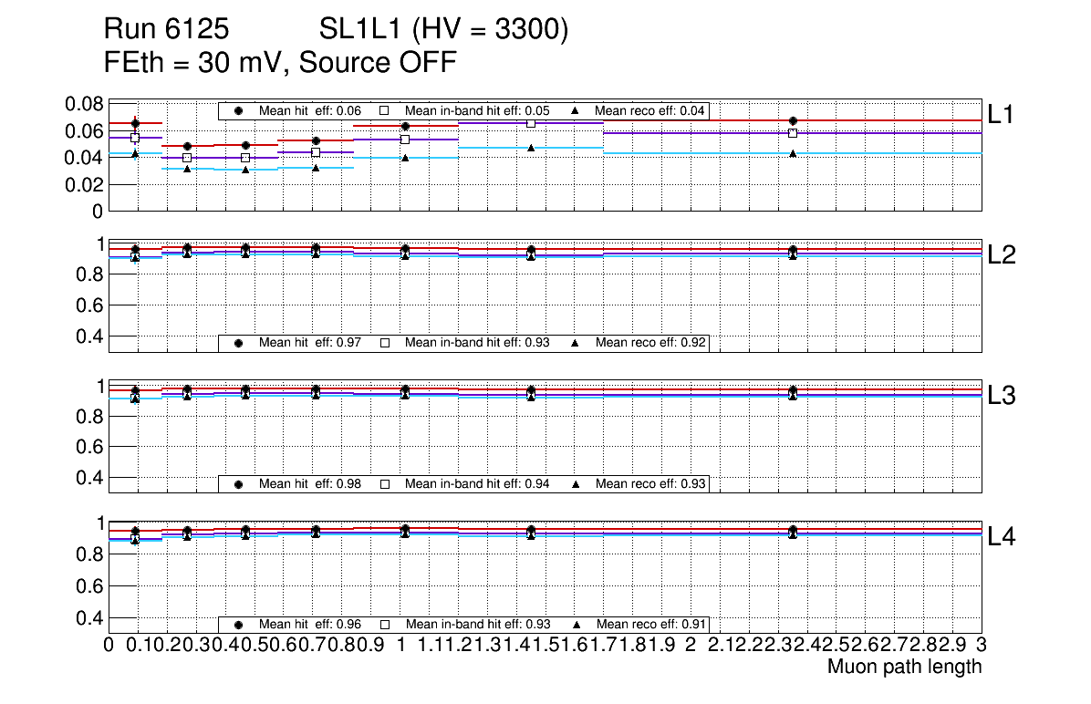Click 'Mean reco eff: 0.91' text in L4 legend

click(x=649, y=625)
